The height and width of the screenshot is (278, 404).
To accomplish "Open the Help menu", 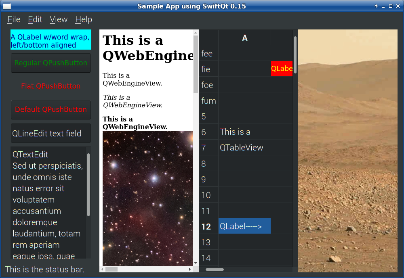I will pyautogui.click(x=84, y=19).
